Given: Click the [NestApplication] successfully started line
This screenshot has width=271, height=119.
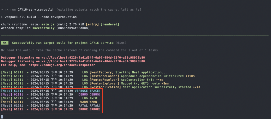Looking at the screenshot, I should click(101, 87).
